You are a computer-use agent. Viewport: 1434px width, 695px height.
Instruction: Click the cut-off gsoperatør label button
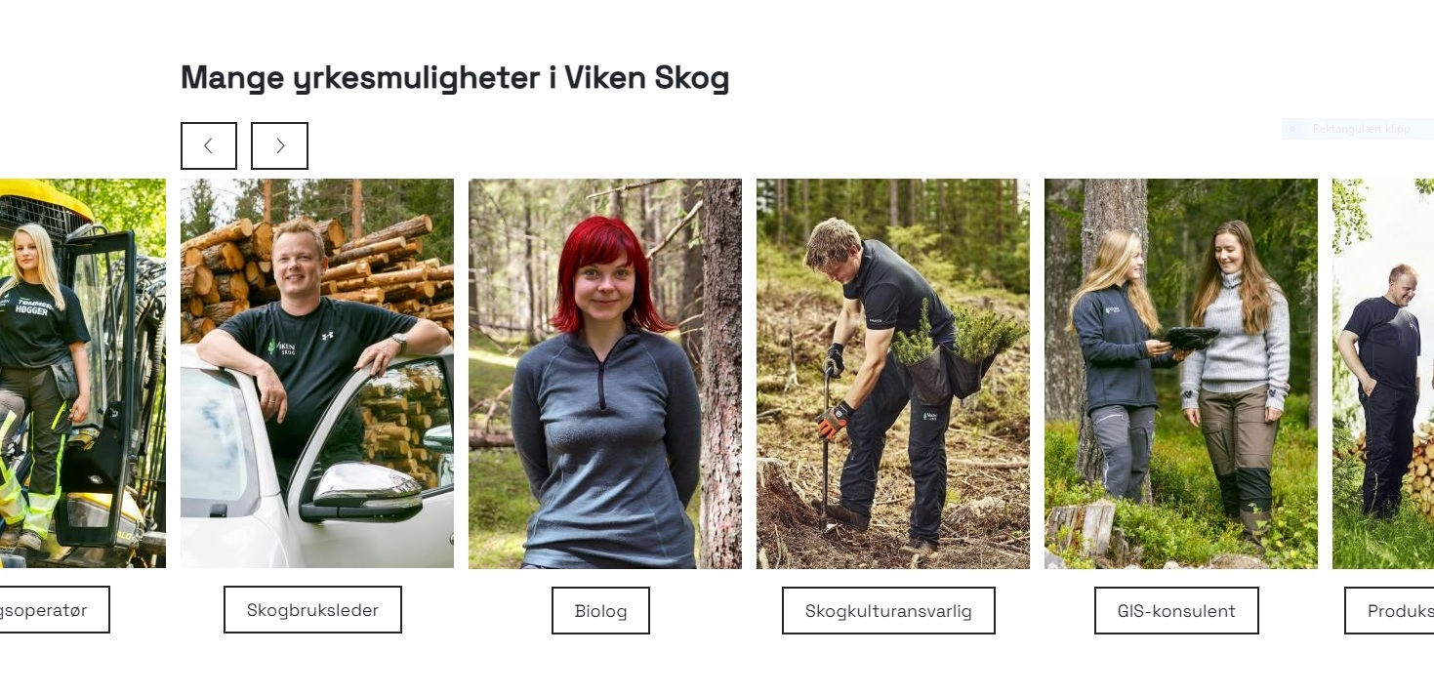tap(55, 610)
